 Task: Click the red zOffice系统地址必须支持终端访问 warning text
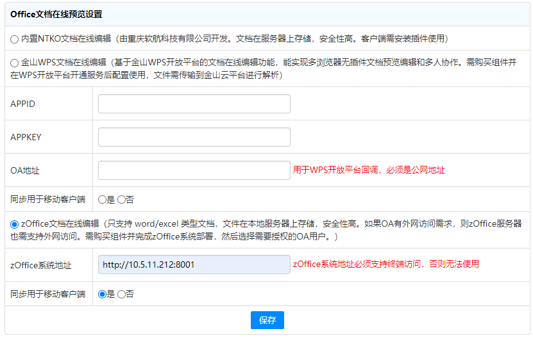pos(385,264)
